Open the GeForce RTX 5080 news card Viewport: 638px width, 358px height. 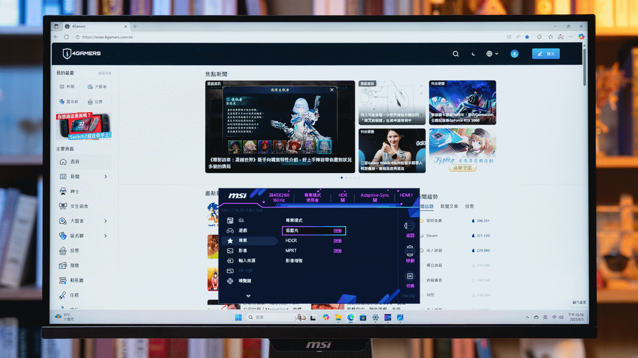[463, 102]
